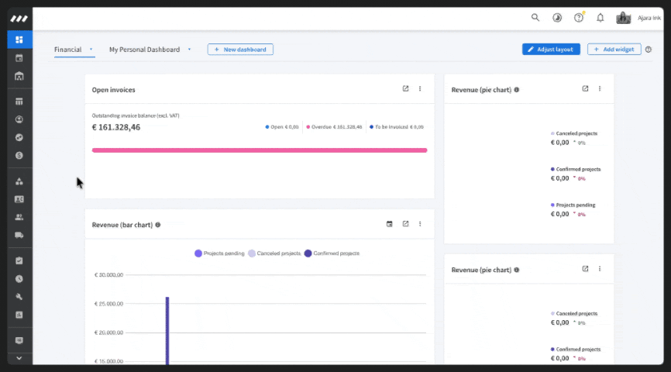The width and height of the screenshot is (671, 372).
Task: Open the search icon in top bar
Action: pos(535,18)
